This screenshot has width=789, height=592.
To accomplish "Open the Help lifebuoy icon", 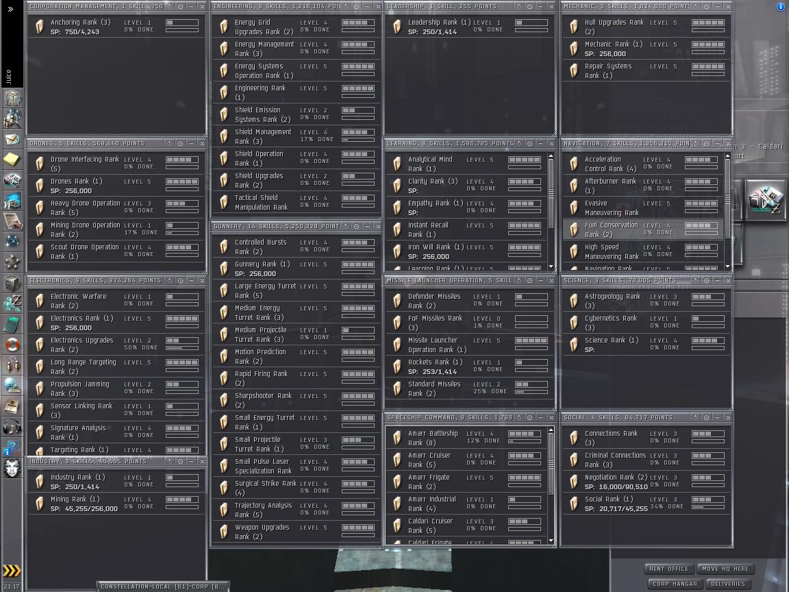I will point(12,345).
